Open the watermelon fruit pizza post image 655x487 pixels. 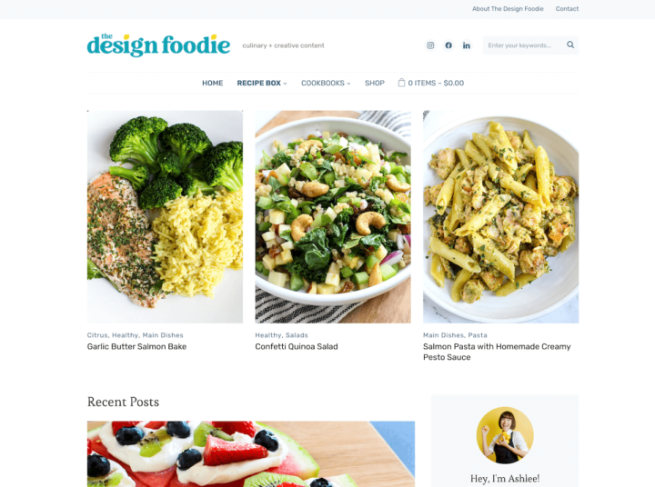(251, 454)
